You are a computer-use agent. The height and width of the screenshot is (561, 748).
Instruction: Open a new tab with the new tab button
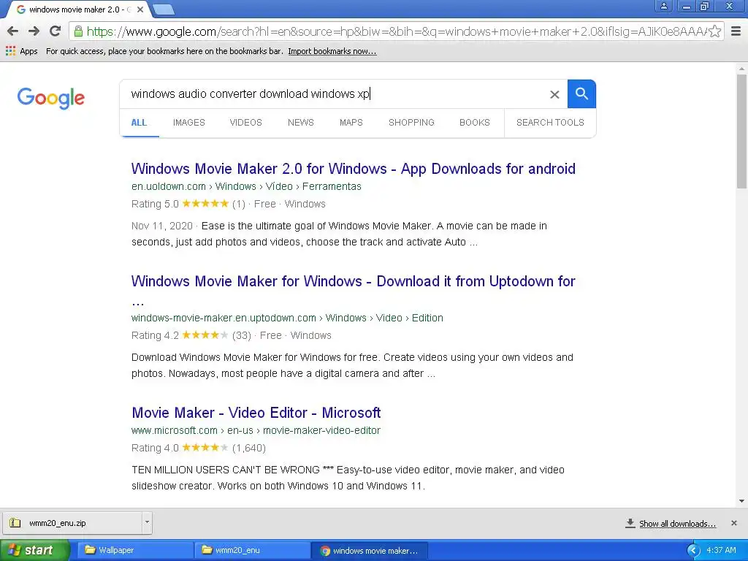164,9
